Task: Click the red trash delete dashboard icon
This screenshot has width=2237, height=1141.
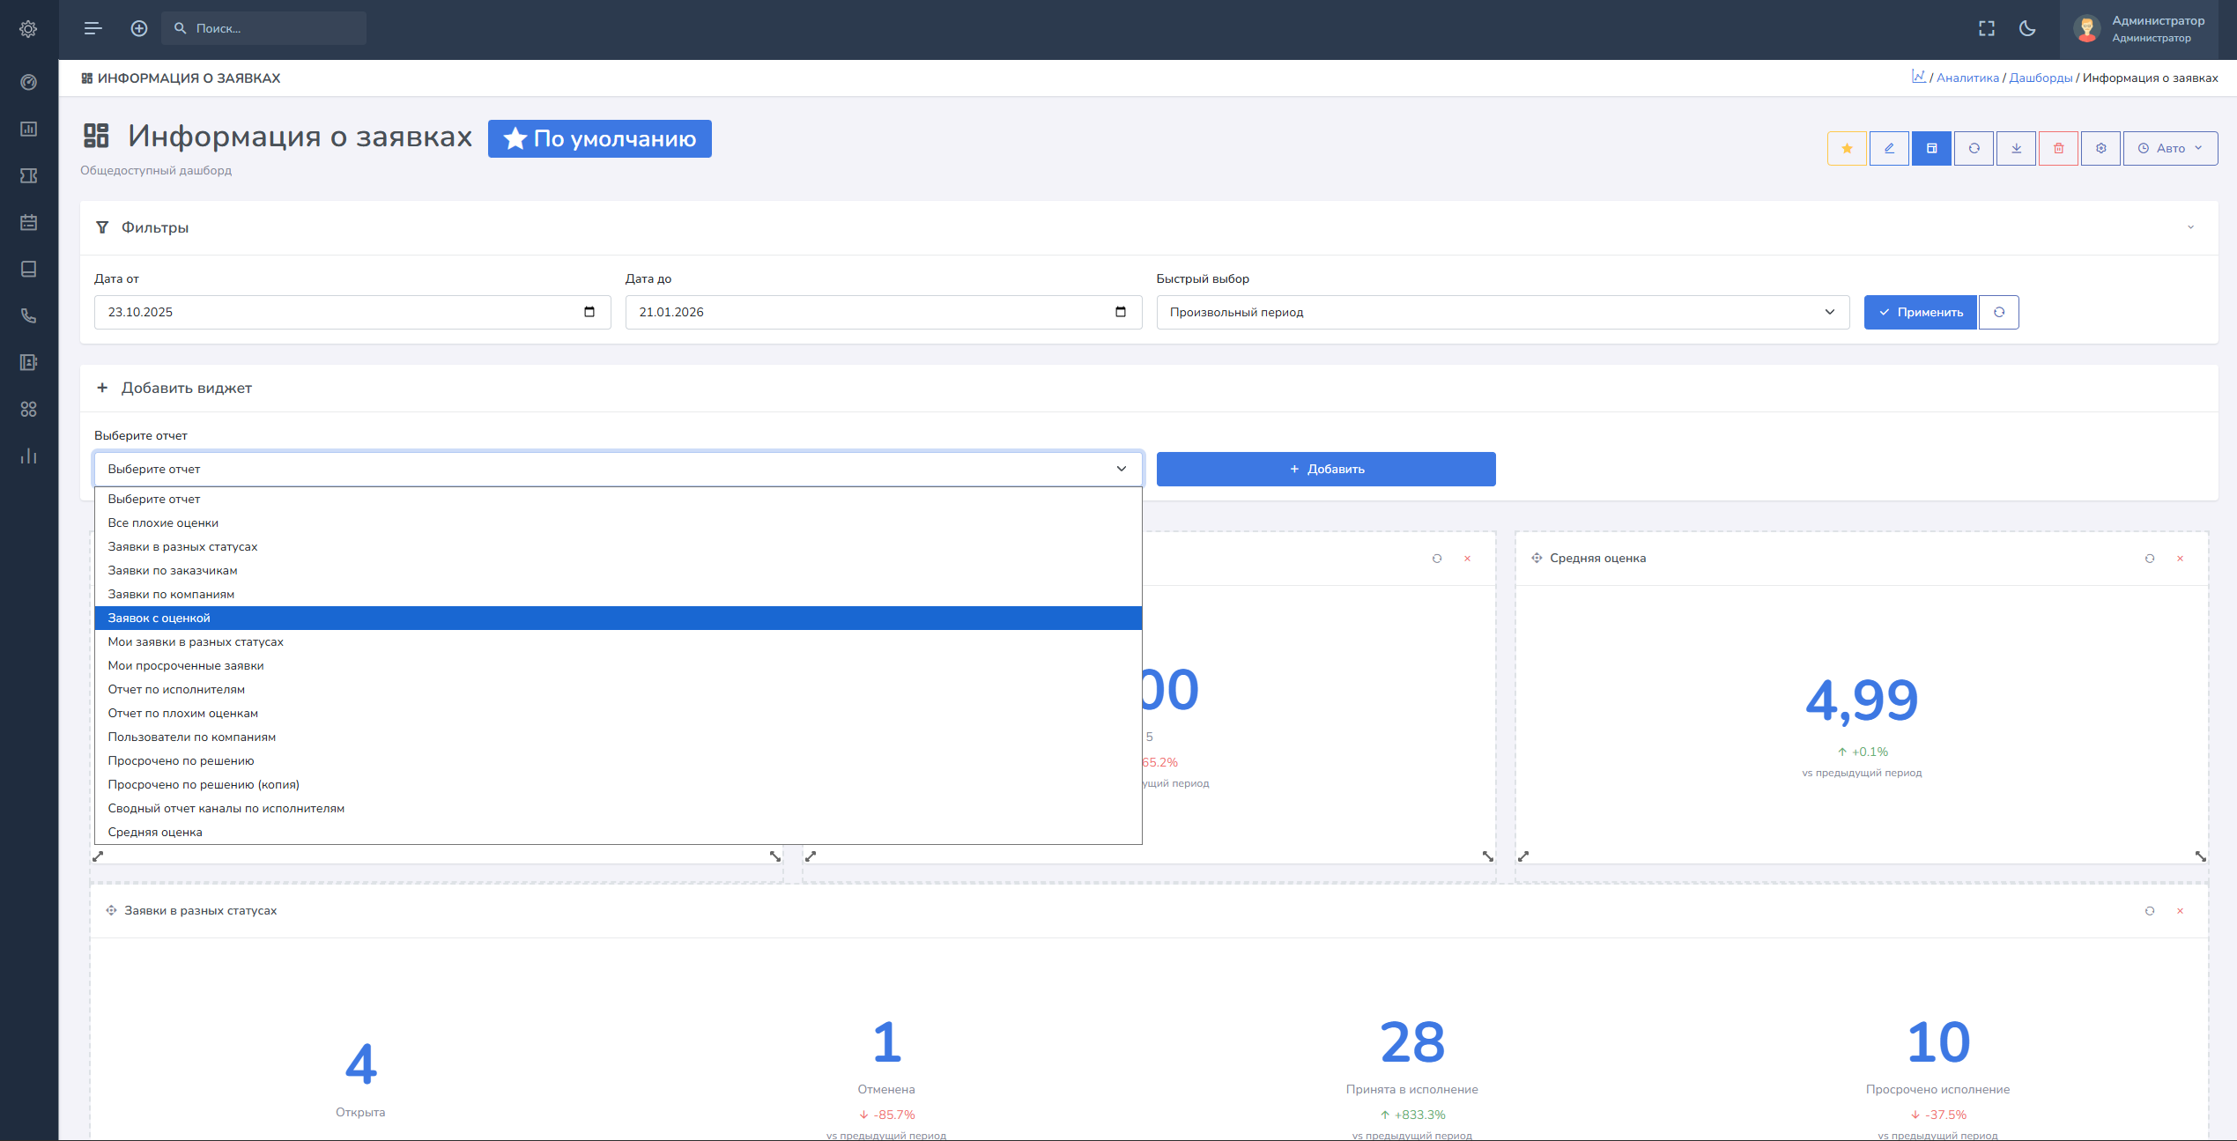Action: [x=2058, y=148]
